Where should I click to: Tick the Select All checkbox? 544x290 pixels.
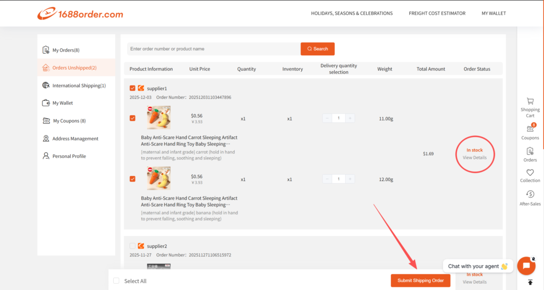pos(116,281)
